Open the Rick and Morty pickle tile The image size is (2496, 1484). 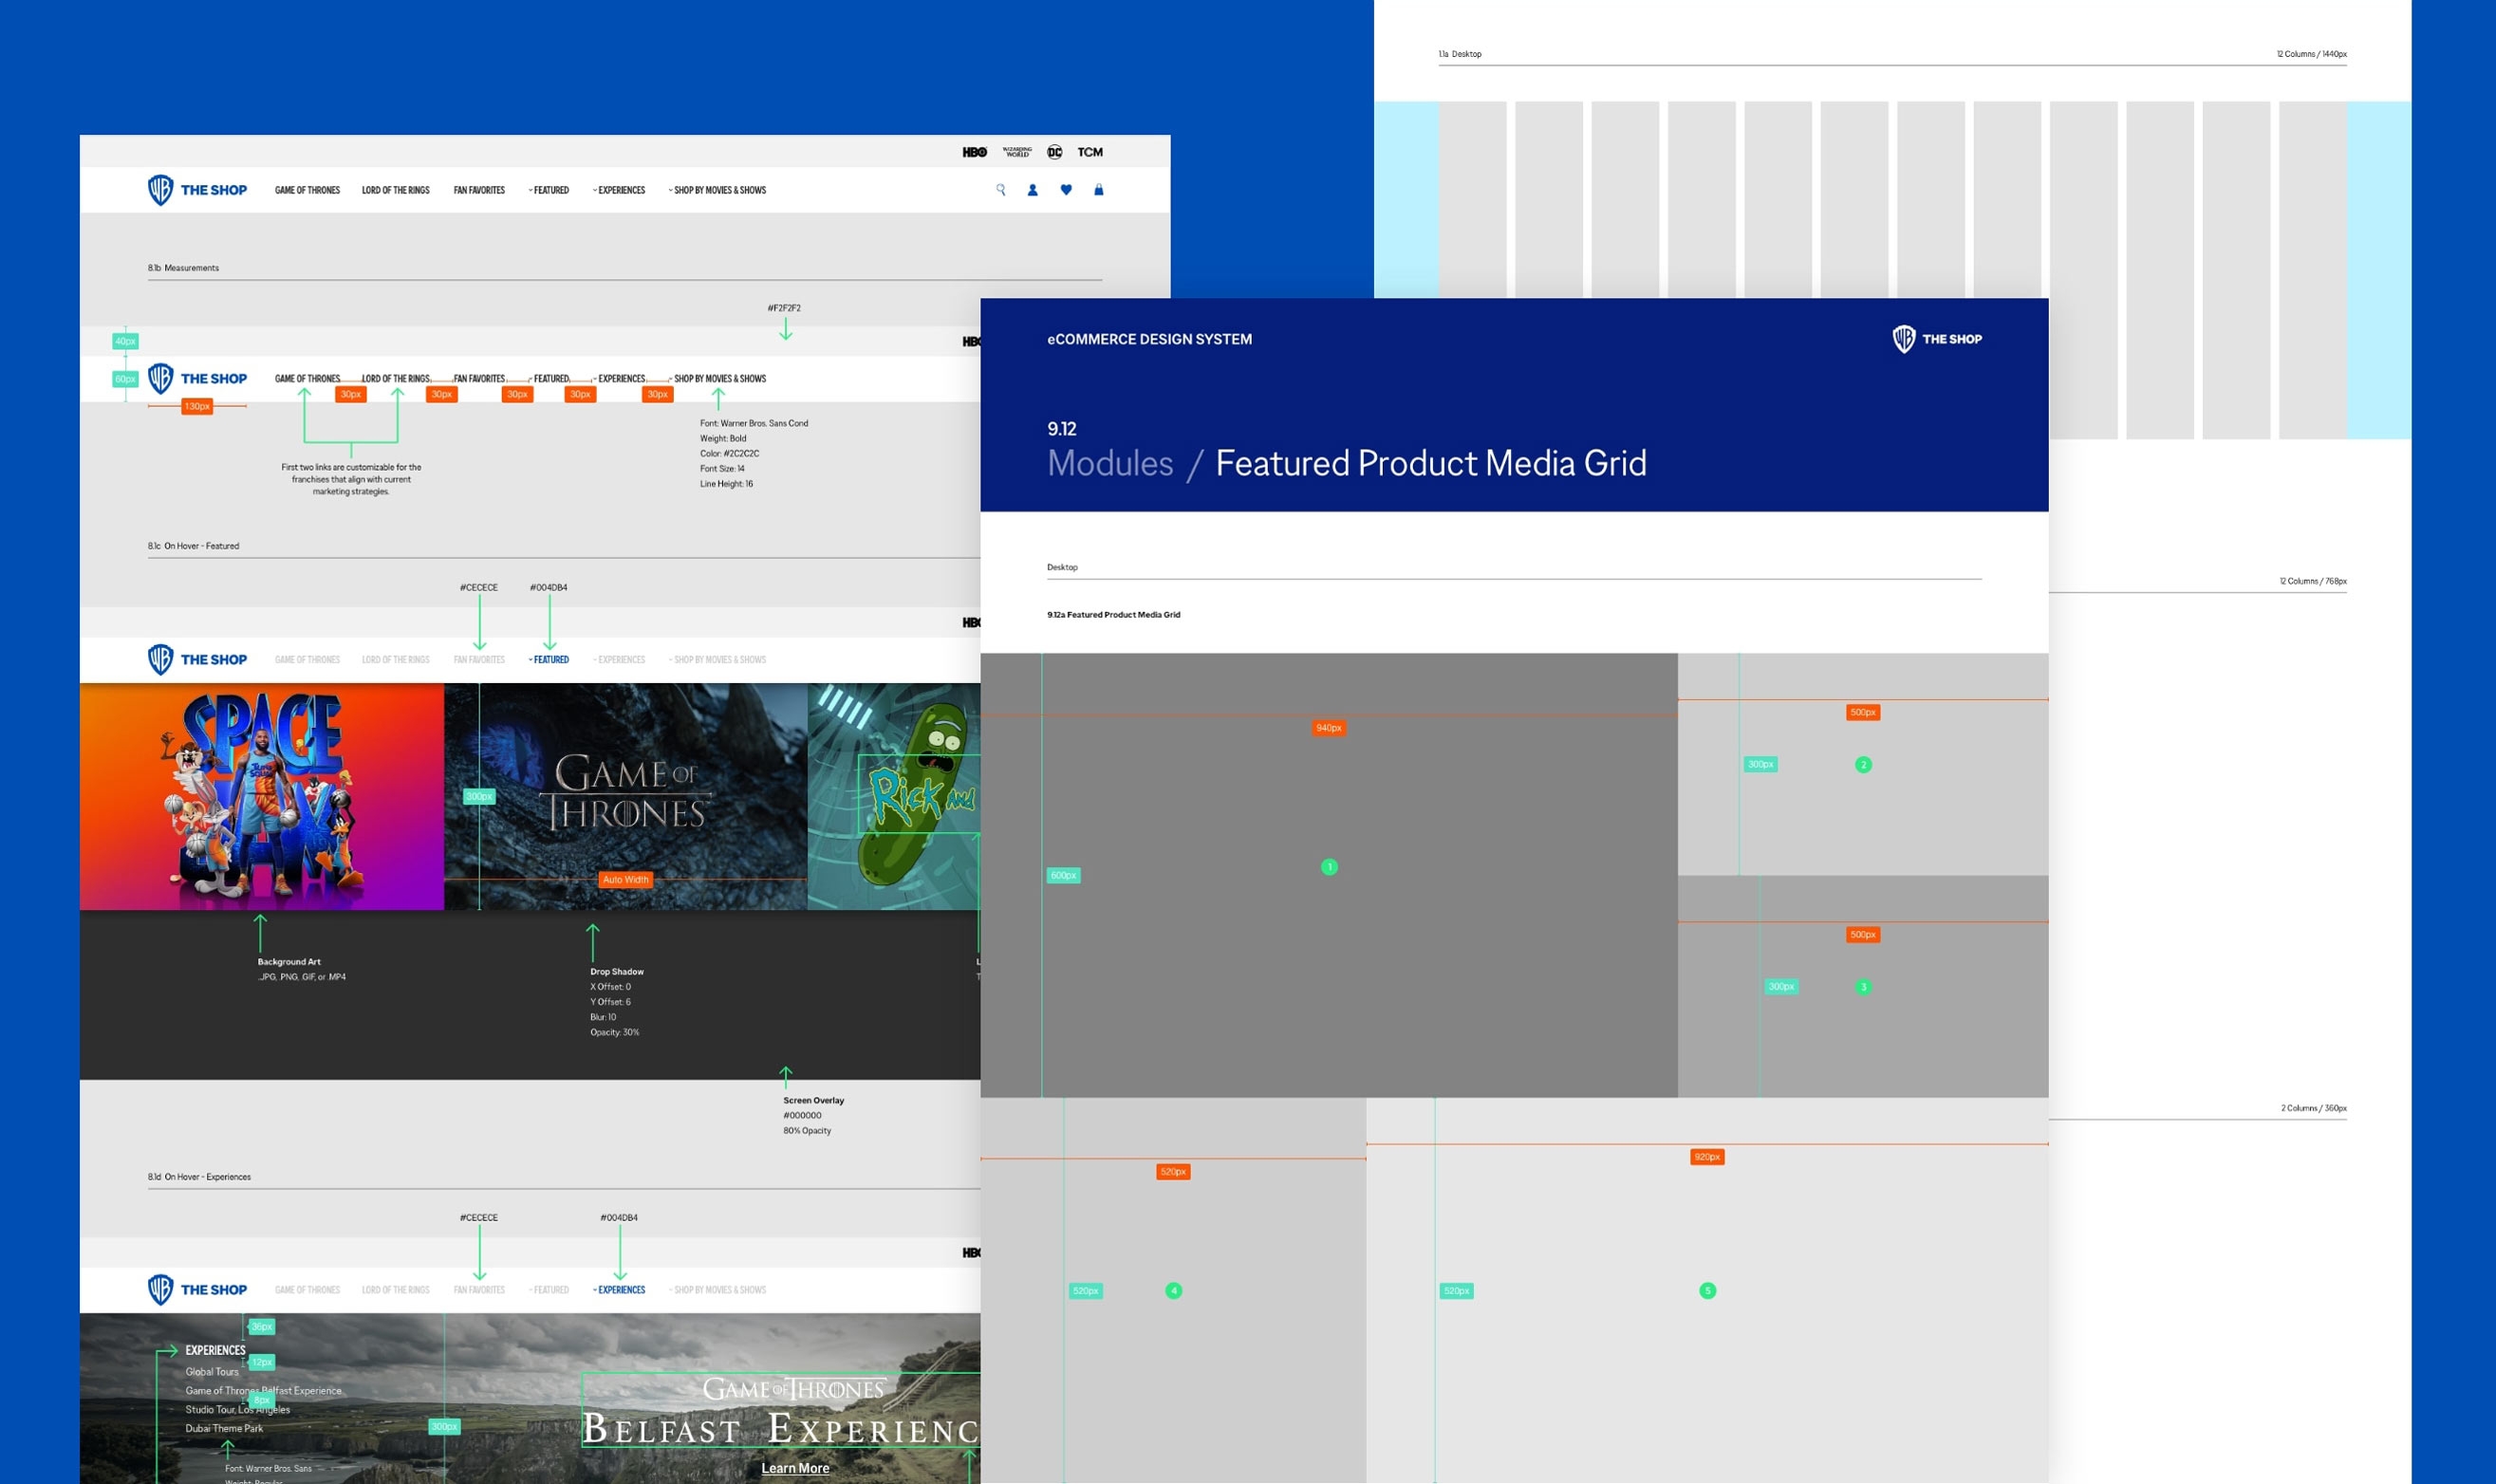coord(894,796)
